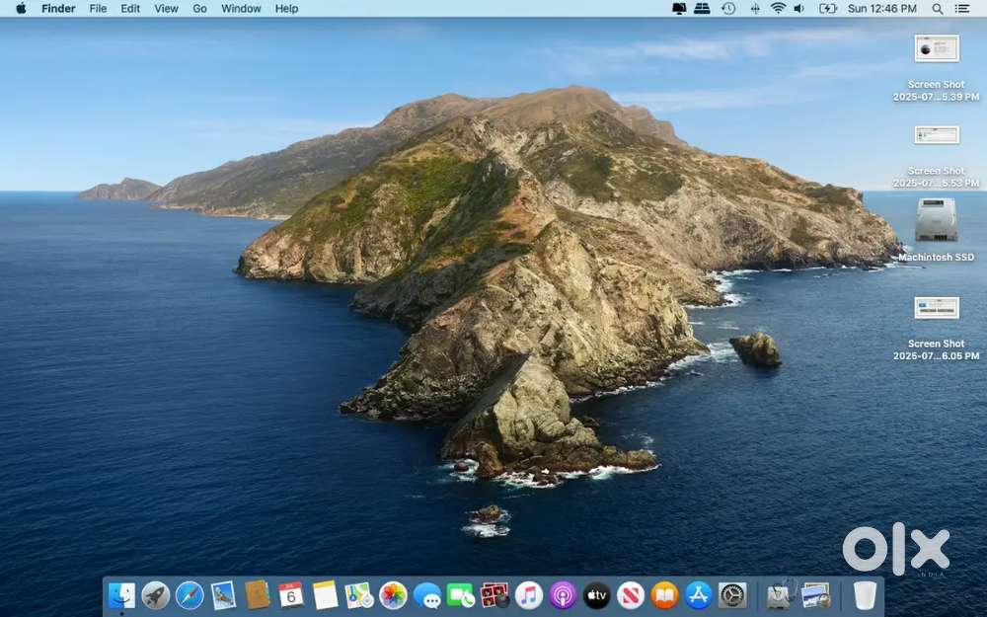Open Notification Center from menu bar
This screenshot has height=617, width=987.
[962, 9]
